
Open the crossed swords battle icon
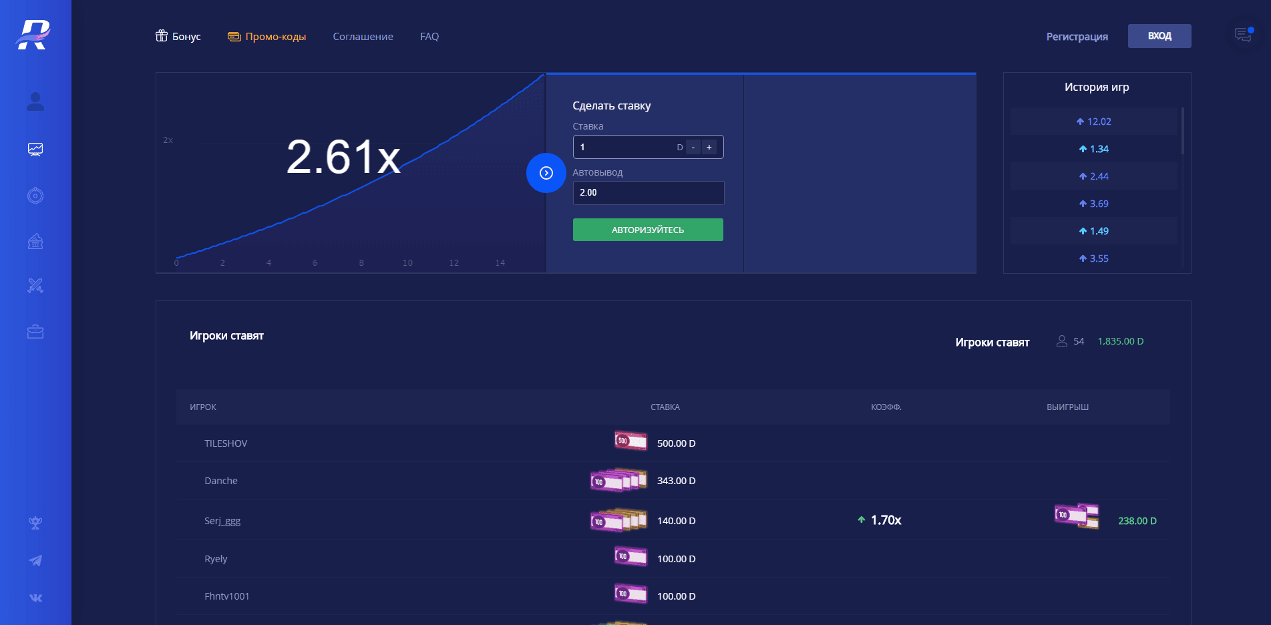35,286
